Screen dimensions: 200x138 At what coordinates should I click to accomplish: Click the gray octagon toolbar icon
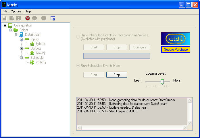(x=44, y=18)
